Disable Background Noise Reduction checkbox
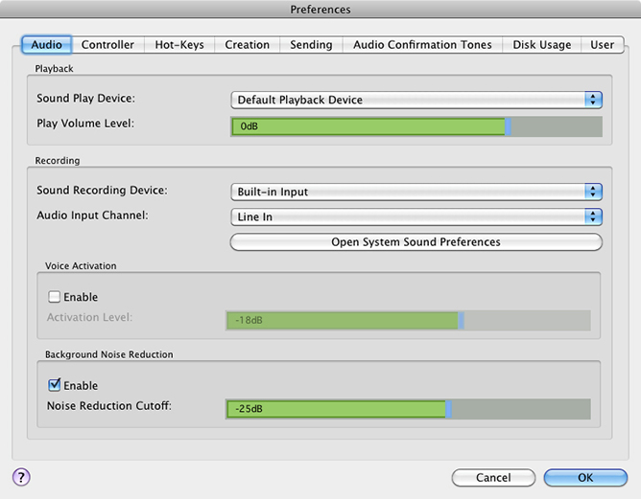The image size is (641, 499). [x=55, y=385]
